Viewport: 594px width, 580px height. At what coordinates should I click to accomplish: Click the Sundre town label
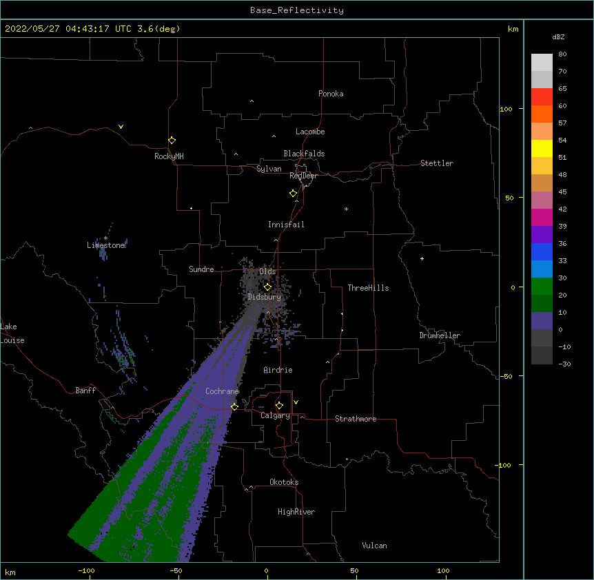(x=201, y=269)
